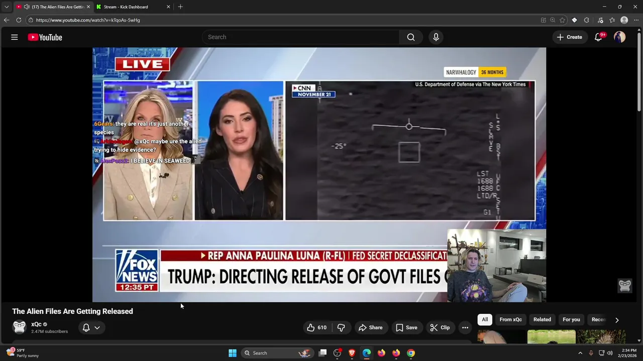This screenshot has height=361, width=643.
Task: Open Task View on the taskbar
Action: pos(323,353)
